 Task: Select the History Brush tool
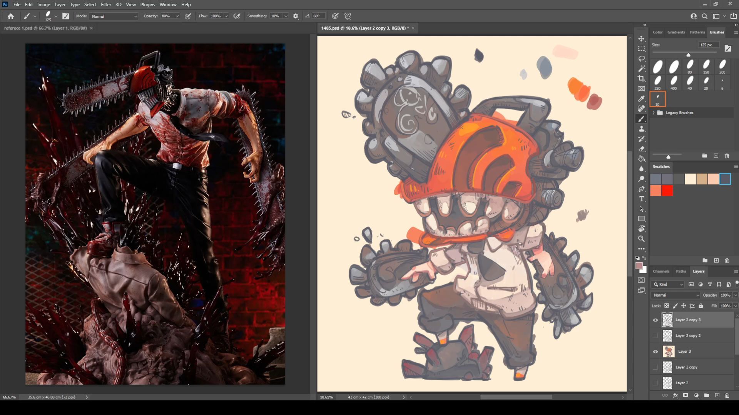(x=641, y=139)
